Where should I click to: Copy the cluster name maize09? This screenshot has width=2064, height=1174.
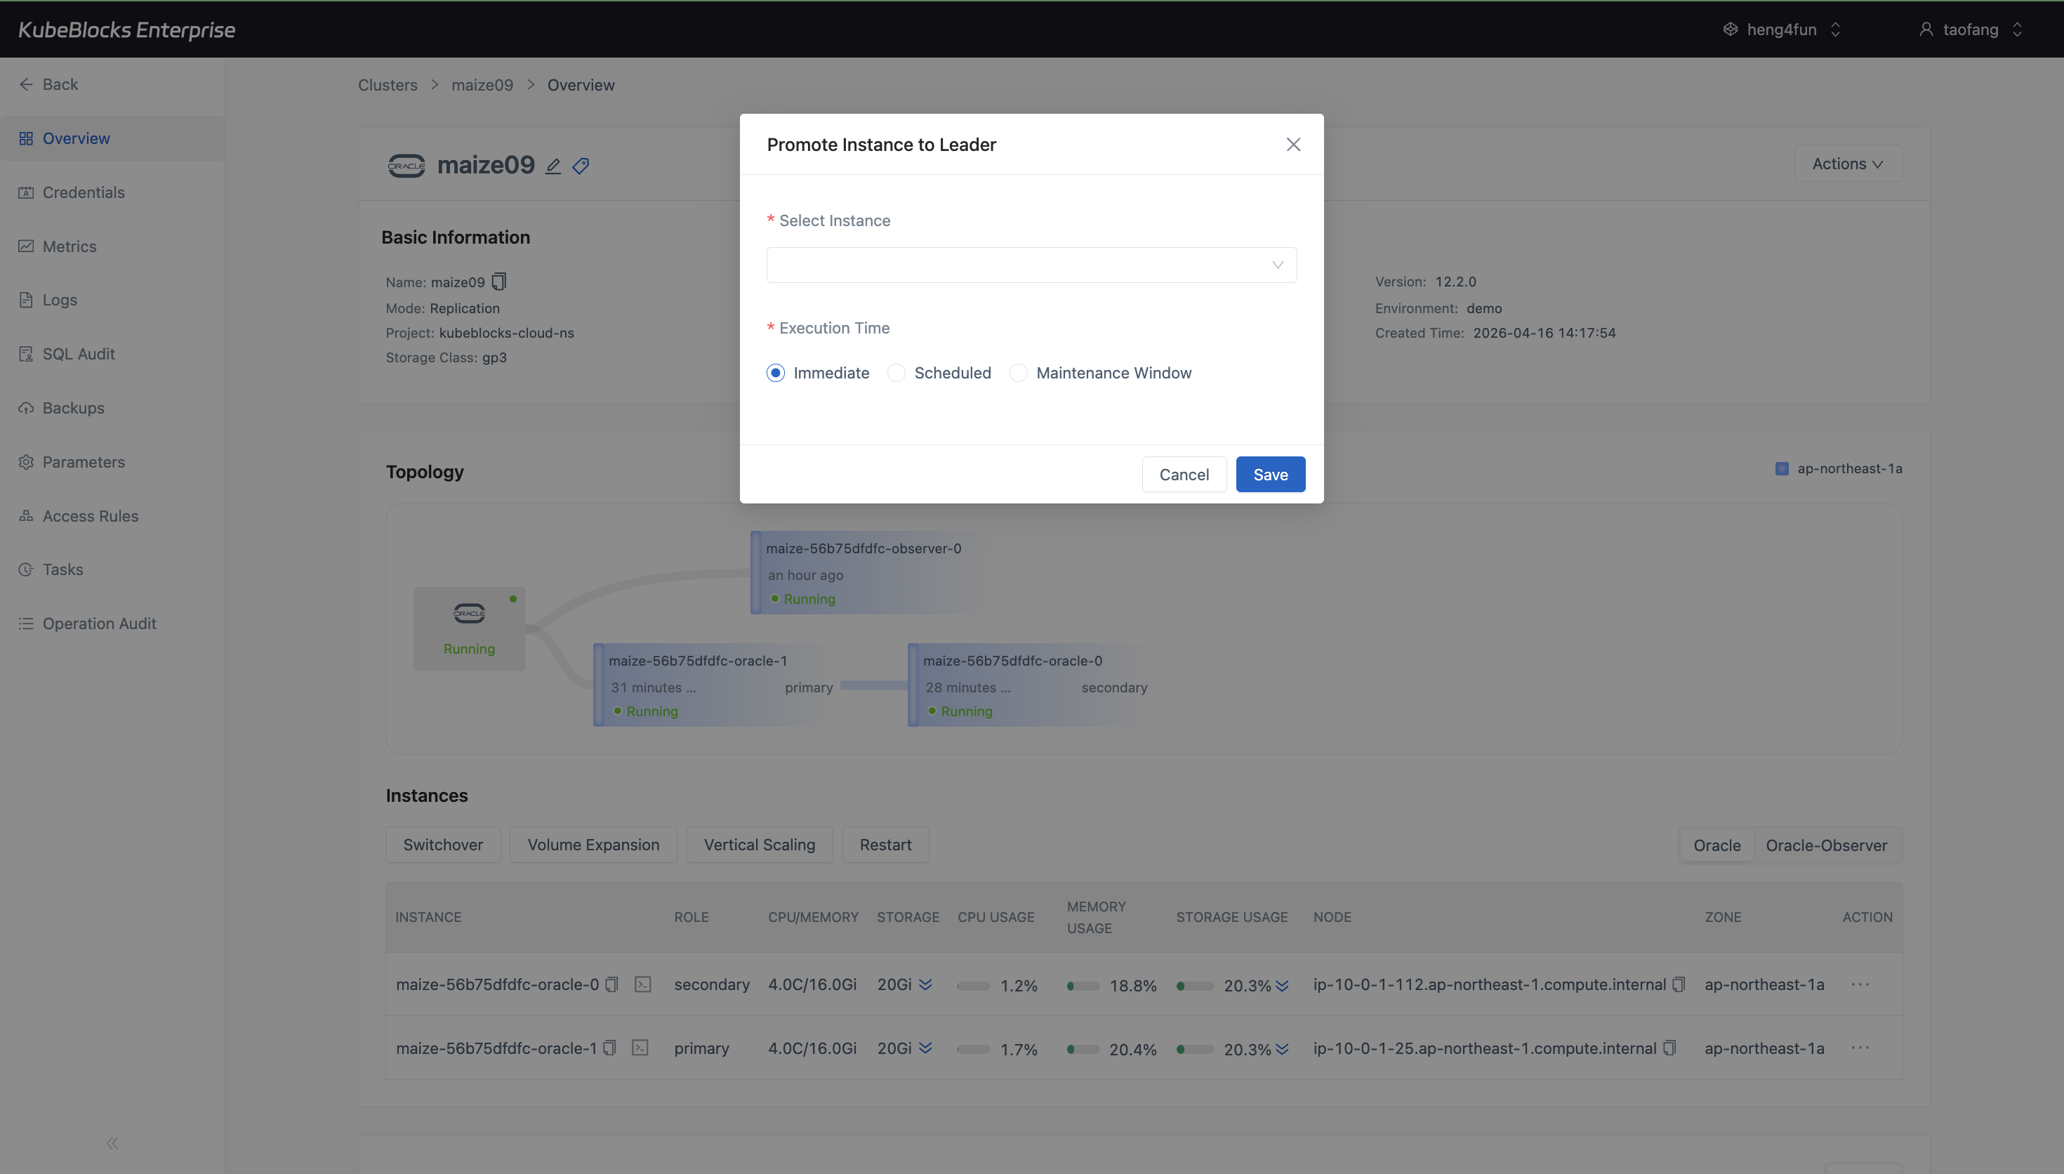click(499, 282)
